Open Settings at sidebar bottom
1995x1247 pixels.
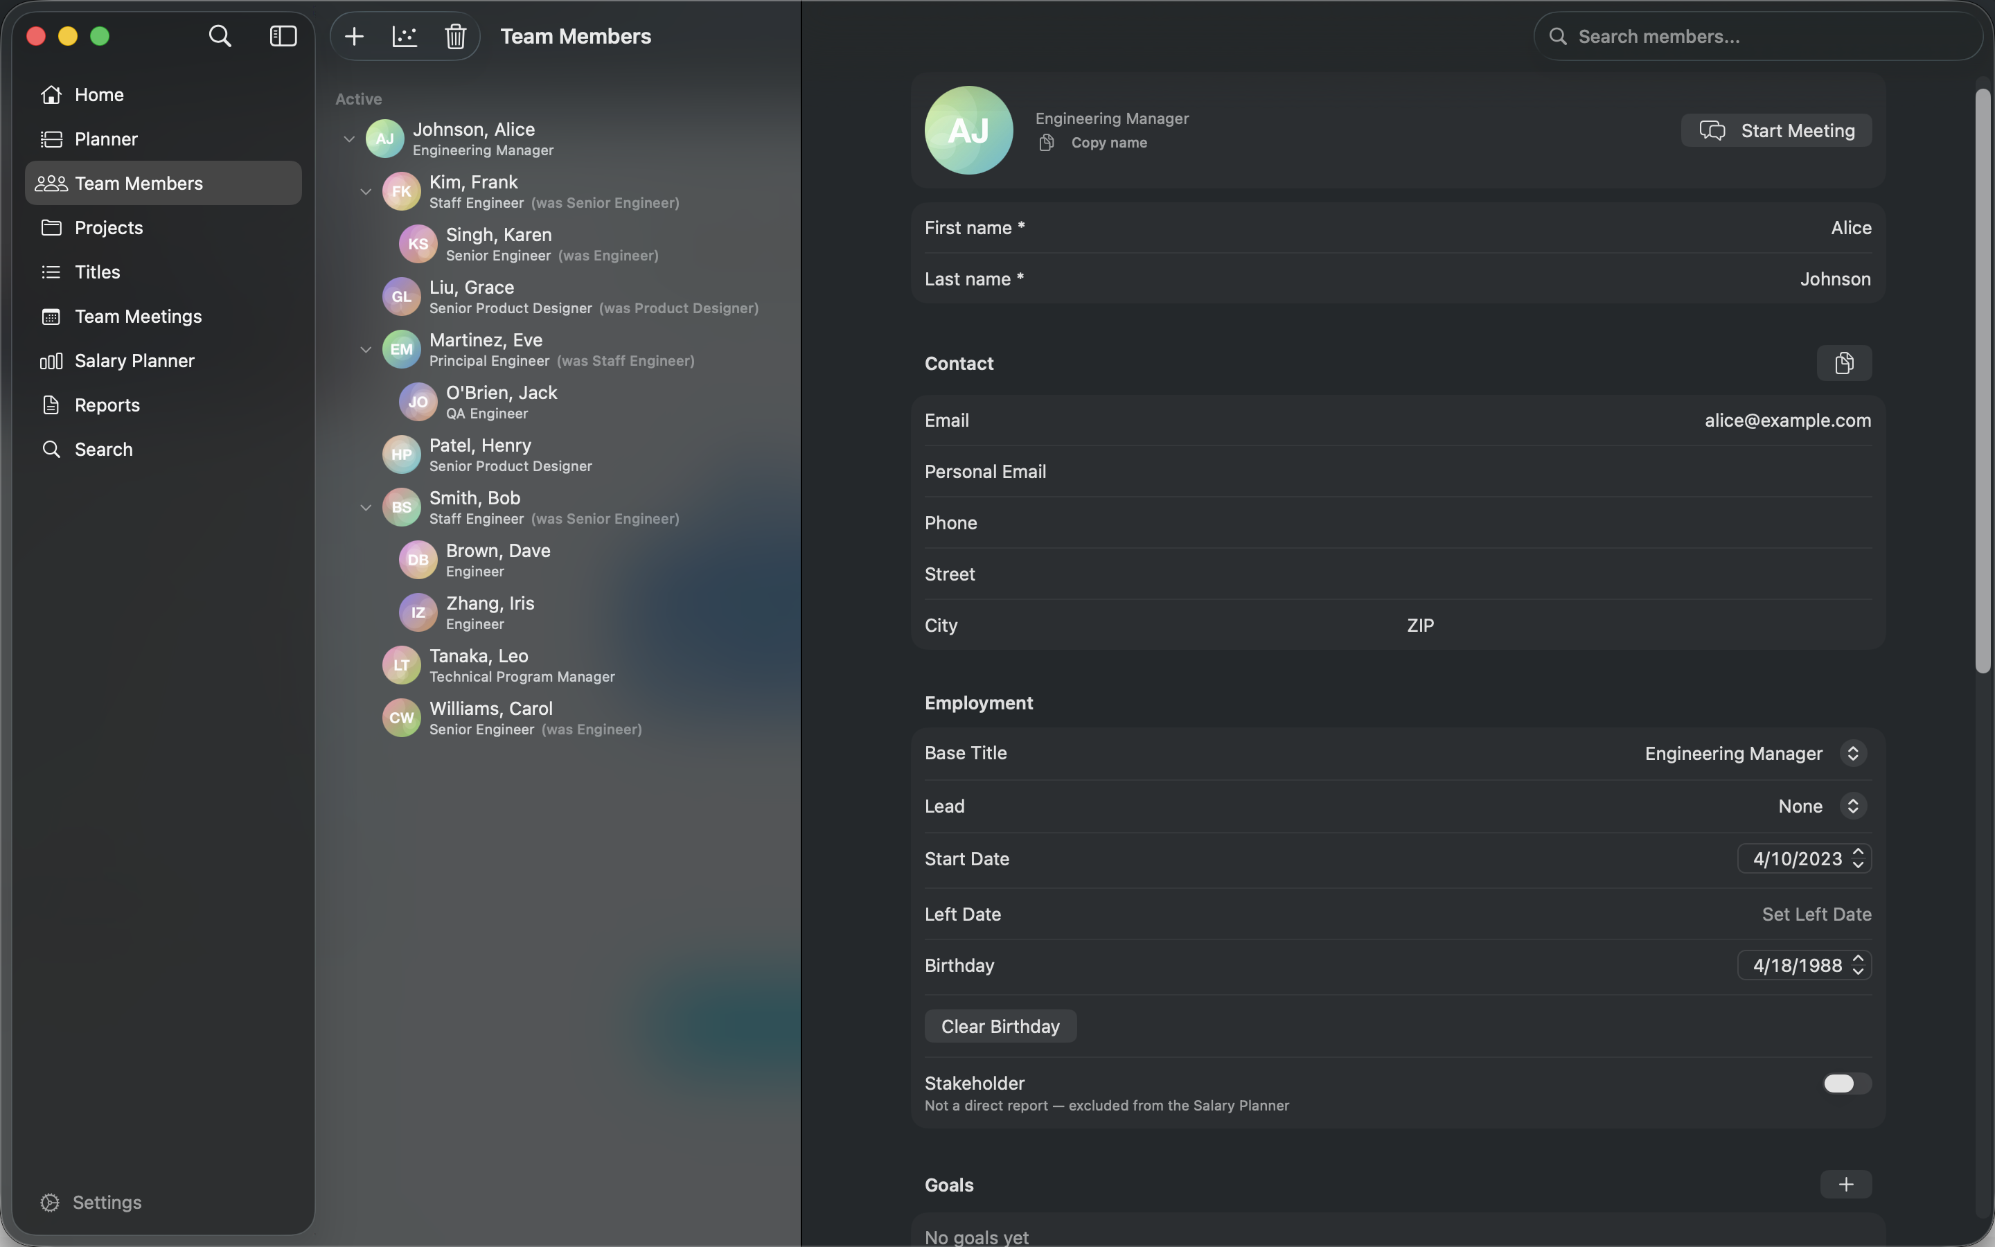91,1203
